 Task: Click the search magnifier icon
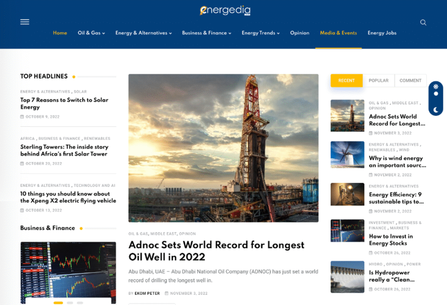[x=423, y=22]
